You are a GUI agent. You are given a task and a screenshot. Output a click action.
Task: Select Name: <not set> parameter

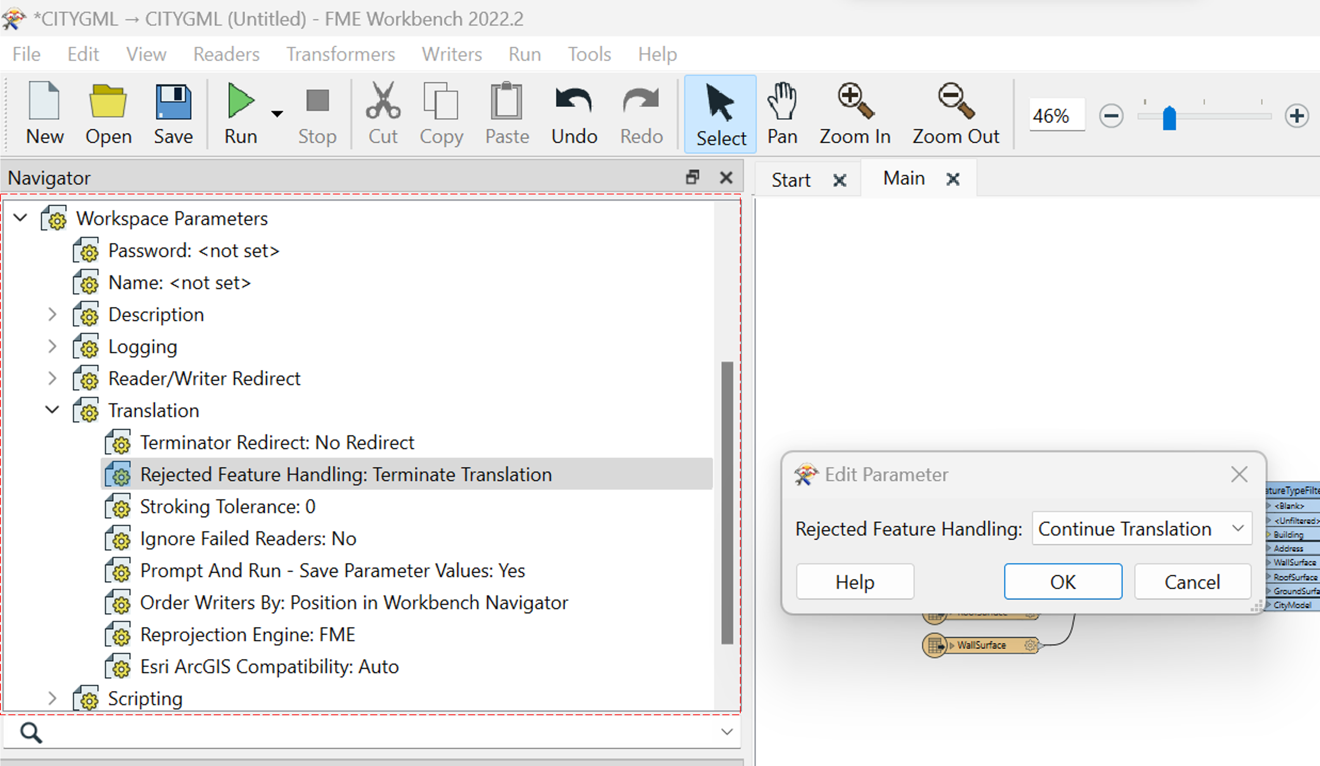pyautogui.click(x=179, y=283)
